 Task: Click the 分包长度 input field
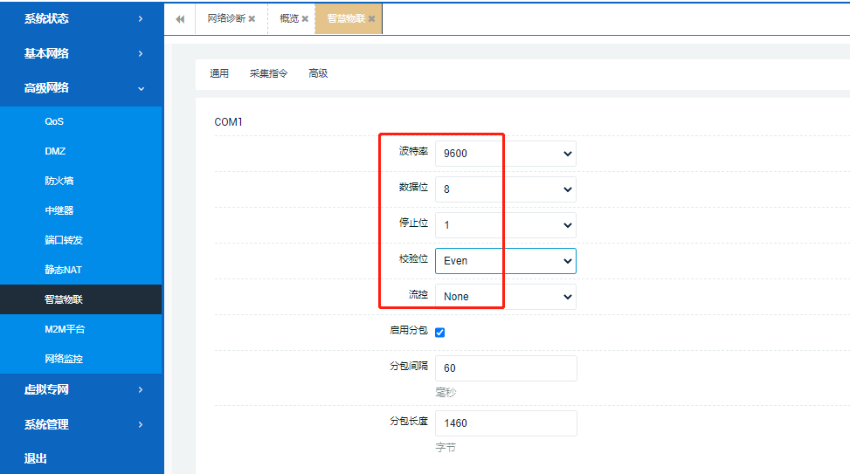point(505,423)
